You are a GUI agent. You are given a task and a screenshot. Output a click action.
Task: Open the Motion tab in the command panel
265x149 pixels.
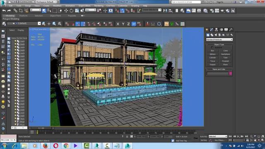[x=222, y=29]
